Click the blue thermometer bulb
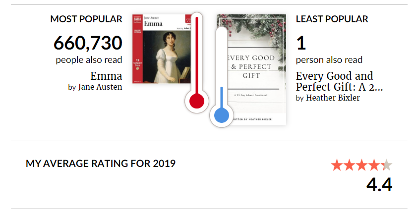The width and height of the screenshot is (416, 215). click(222, 115)
